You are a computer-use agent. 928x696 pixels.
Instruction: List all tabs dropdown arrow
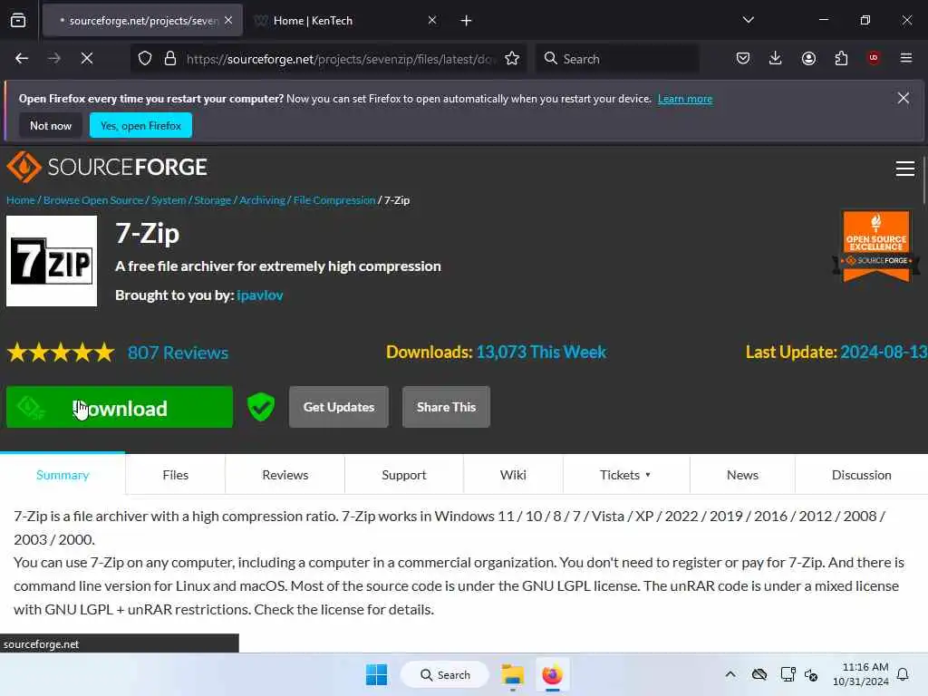748,20
